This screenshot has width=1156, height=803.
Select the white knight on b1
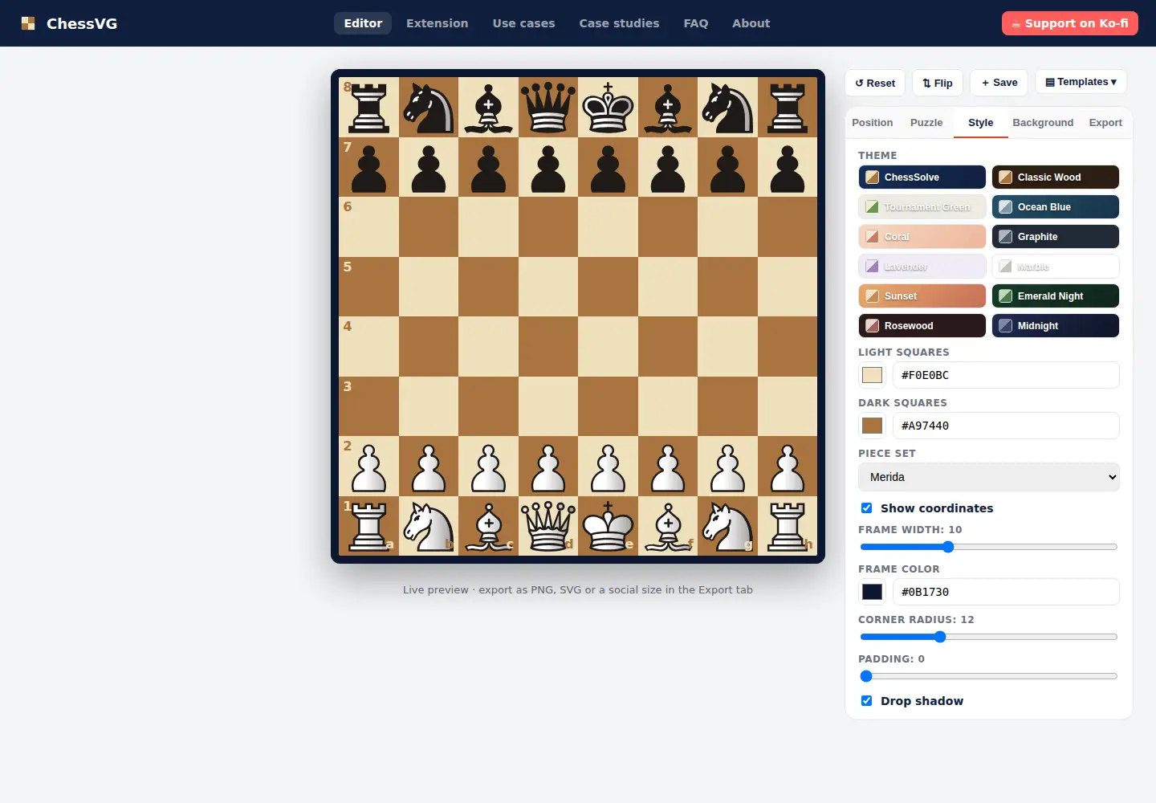click(x=429, y=526)
